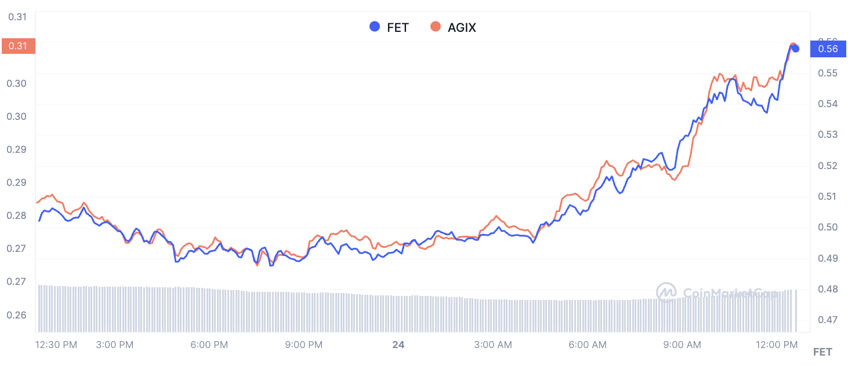
Task: Select the 3:00 AM time axis label
Action: pyautogui.click(x=493, y=345)
